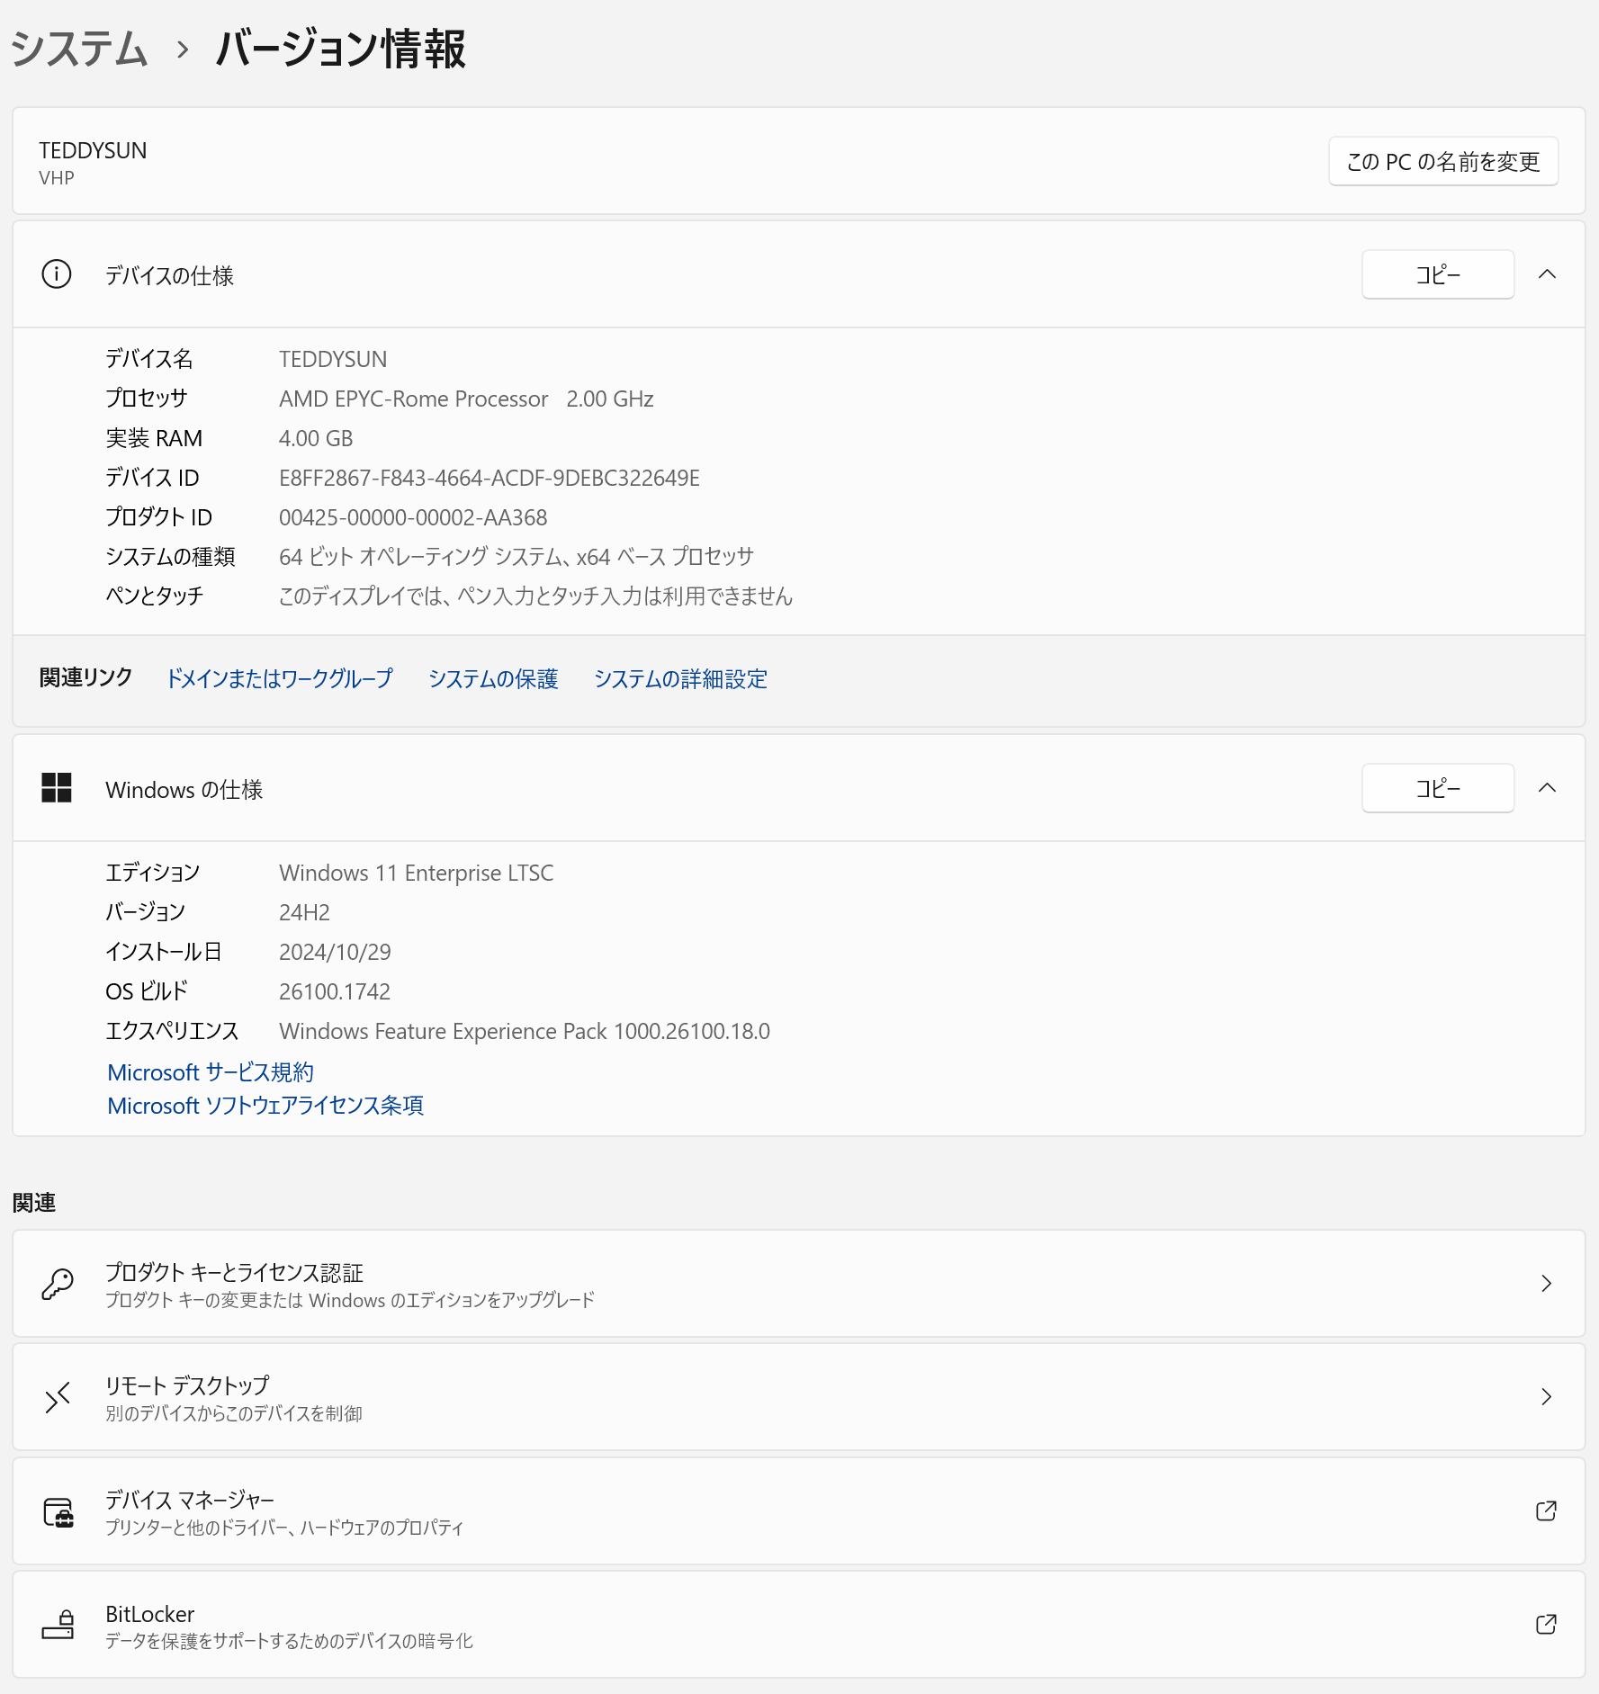Select device name value TEDDYSUN in specs

tap(333, 359)
